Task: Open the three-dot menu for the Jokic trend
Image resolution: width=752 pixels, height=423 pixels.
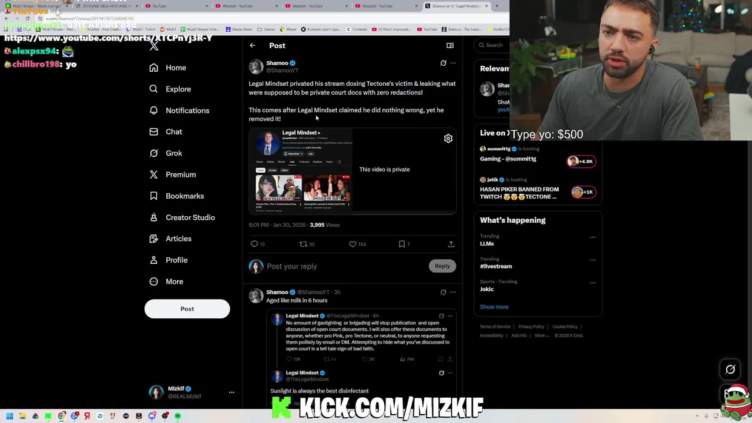Action: point(592,283)
